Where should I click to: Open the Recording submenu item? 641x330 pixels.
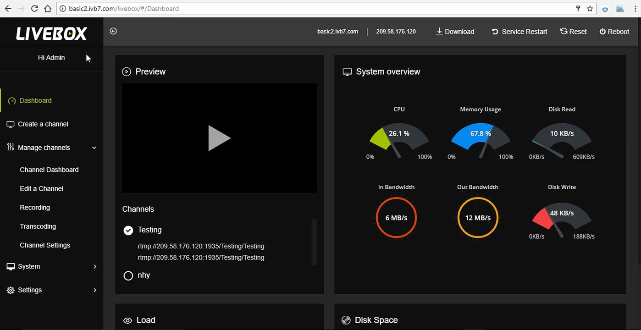[x=35, y=207]
